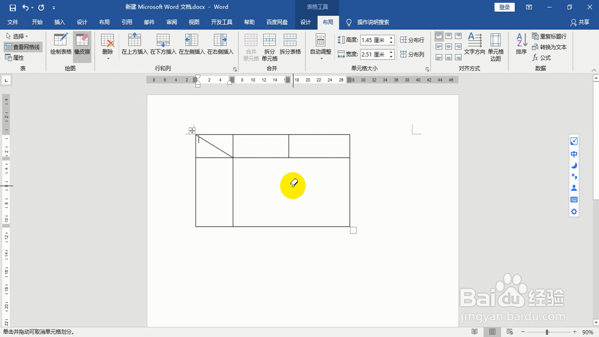
Task: Align cell text center left
Action: (x=439, y=47)
